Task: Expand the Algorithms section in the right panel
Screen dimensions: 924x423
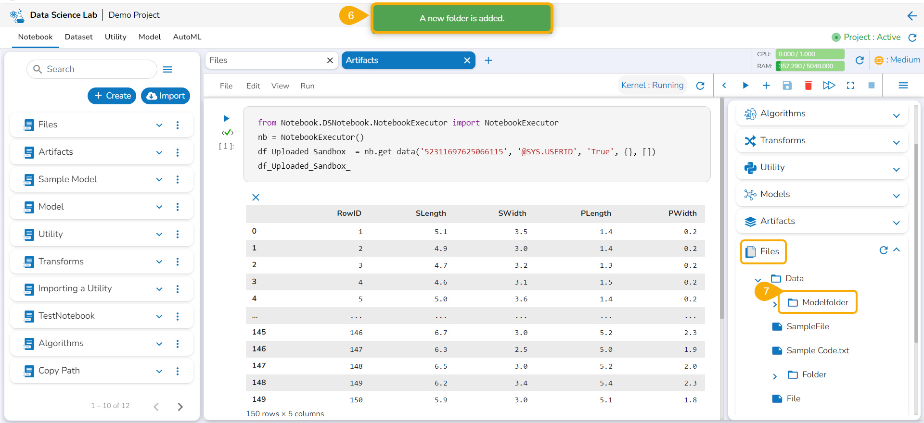Action: tap(896, 115)
